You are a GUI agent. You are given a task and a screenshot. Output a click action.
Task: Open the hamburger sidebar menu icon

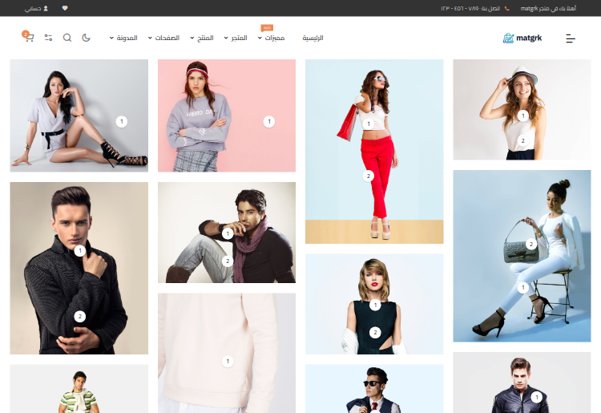tap(571, 38)
